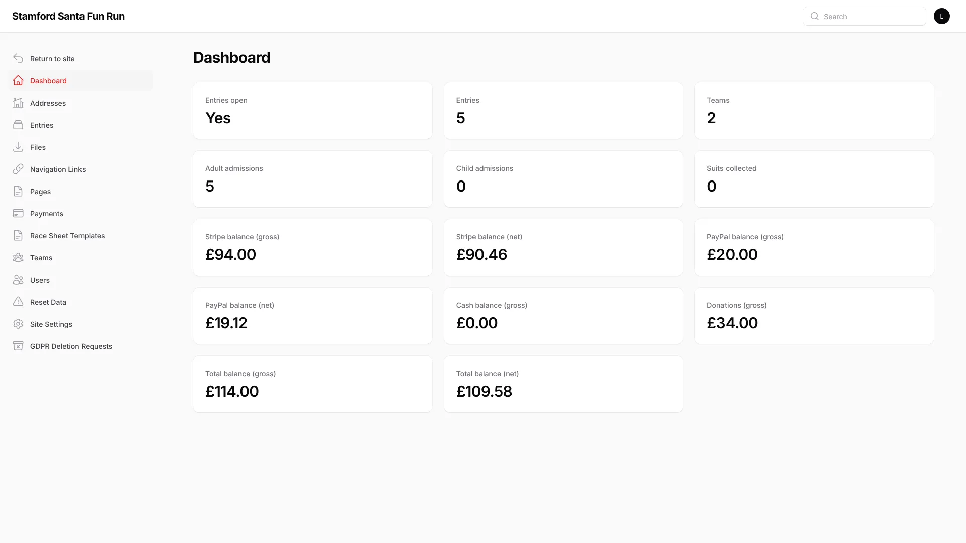Screen dimensions: 966x543
Task: Click the Addresses chart icon
Action: pyautogui.click(x=18, y=103)
